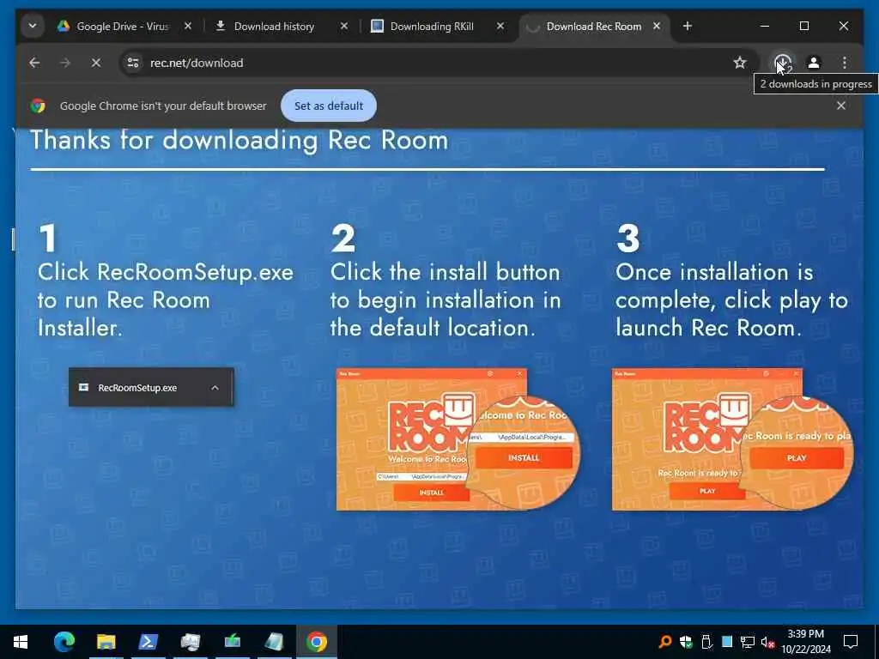This screenshot has height=659, width=879.
Task: Open the clock showing 3:39 PM
Action: coord(805,642)
